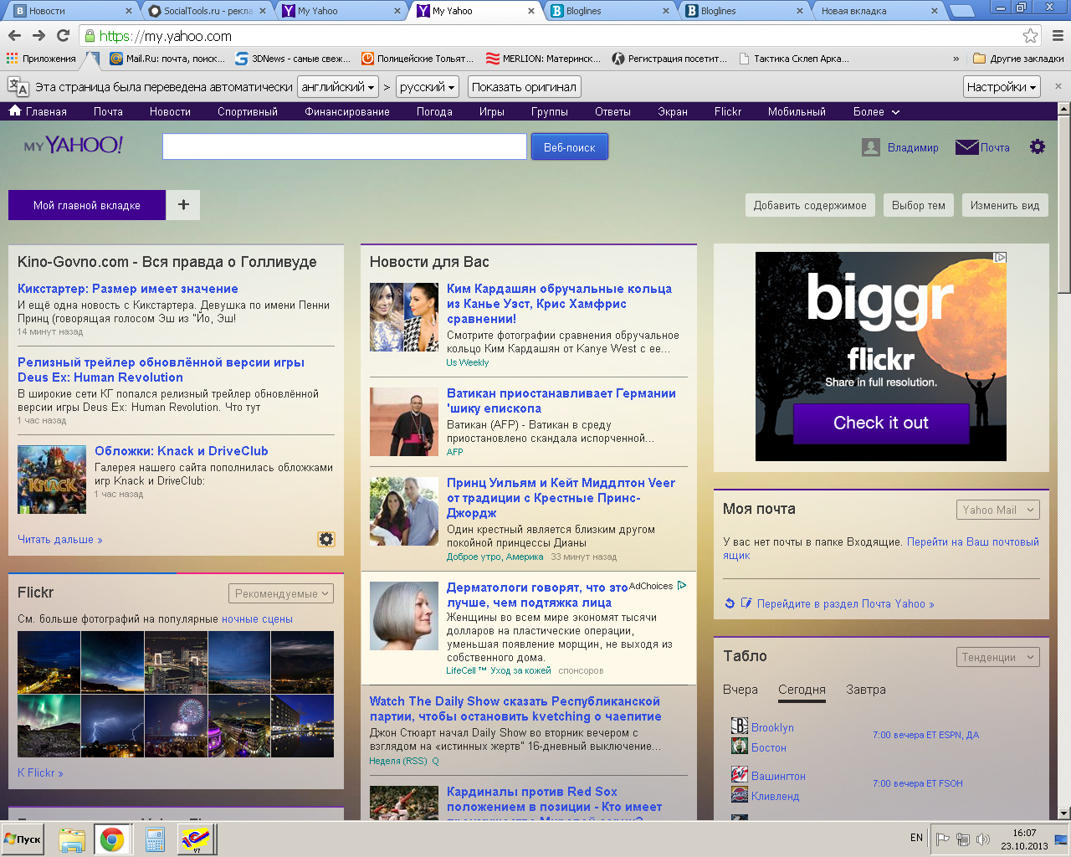Click the Пуск start button

[x=23, y=839]
